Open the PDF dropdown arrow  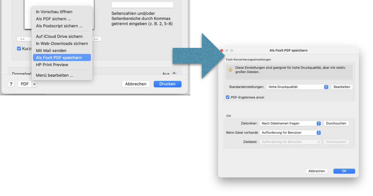tap(34, 84)
